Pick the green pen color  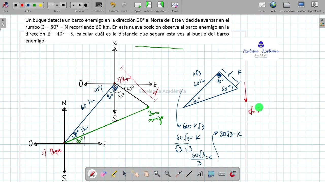pyautogui.click(x=34, y=5)
